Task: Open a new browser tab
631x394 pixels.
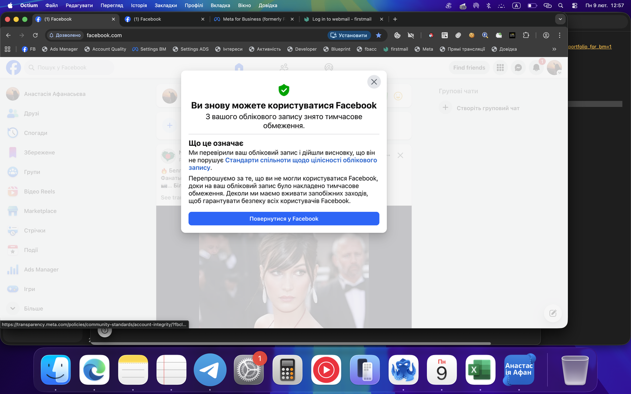Action: [395, 19]
